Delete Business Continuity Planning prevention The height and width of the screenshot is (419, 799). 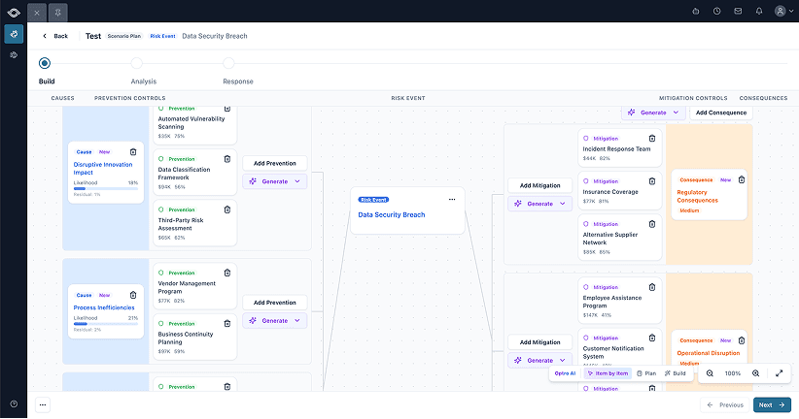tap(227, 323)
